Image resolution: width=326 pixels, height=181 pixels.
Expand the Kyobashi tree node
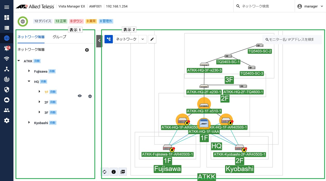click(x=29, y=123)
